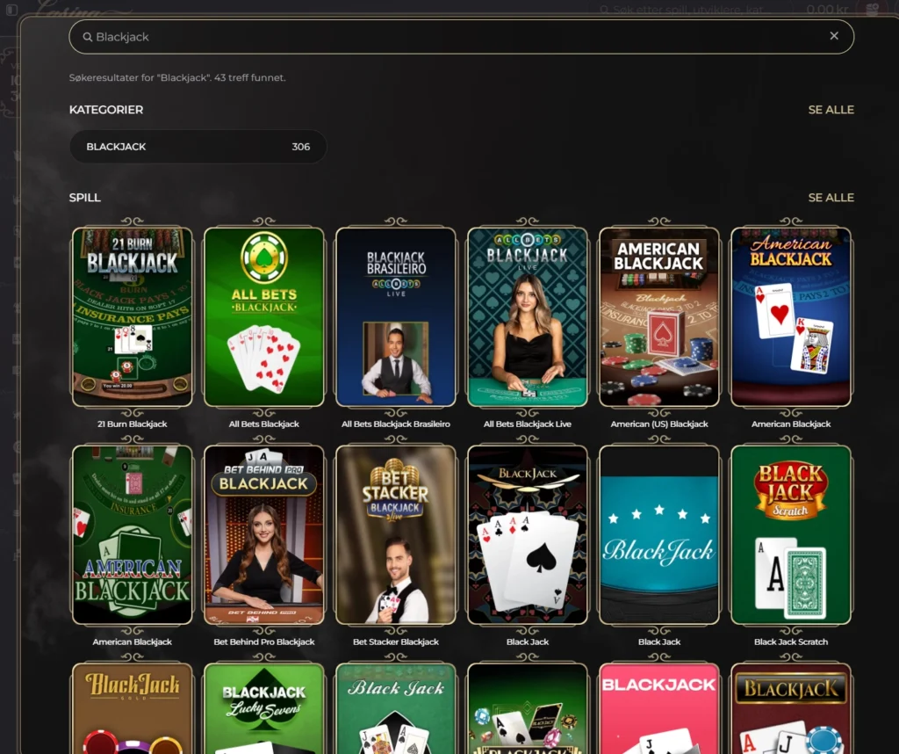Open the Bet Stacker Blackjack game
The height and width of the screenshot is (754, 899).
(395, 533)
